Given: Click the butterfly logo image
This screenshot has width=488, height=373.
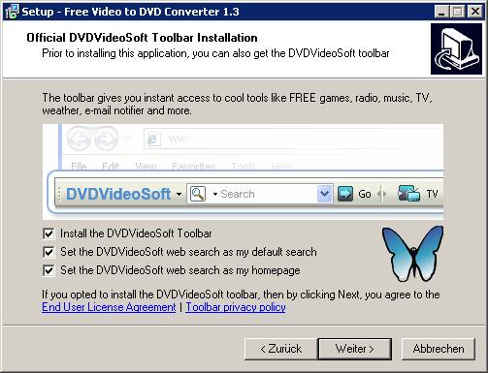Looking at the screenshot, I should click(412, 254).
